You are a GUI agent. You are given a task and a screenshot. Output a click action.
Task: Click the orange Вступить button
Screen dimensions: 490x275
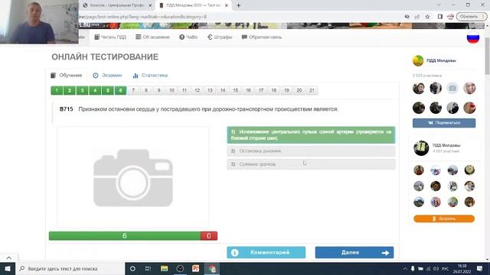click(x=444, y=218)
